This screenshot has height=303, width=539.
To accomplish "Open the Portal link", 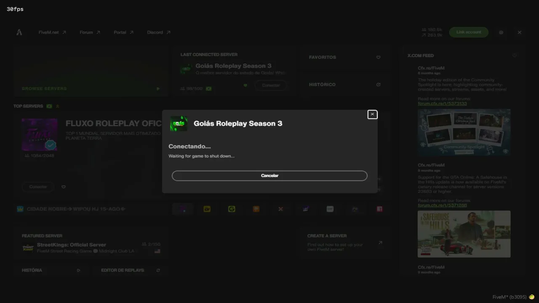I will [x=123, y=32].
